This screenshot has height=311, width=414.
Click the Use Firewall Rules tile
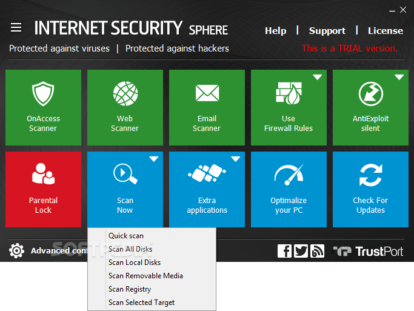pos(289,107)
